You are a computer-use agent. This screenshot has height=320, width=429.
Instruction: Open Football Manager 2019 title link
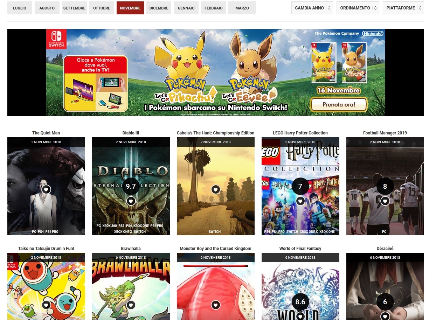tap(385, 133)
